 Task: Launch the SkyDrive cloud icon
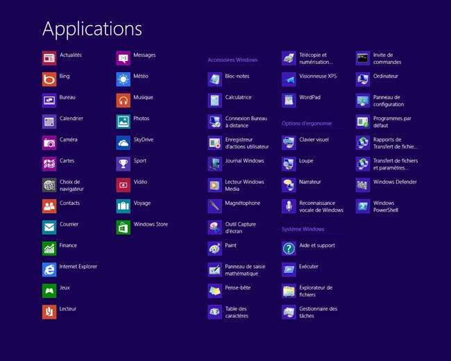[123, 143]
